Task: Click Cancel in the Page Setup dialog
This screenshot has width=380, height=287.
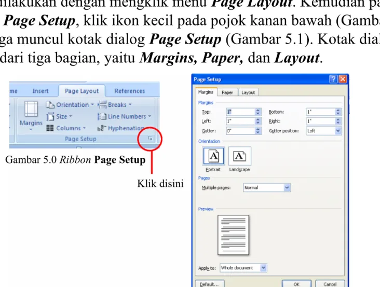Action: 330,284
